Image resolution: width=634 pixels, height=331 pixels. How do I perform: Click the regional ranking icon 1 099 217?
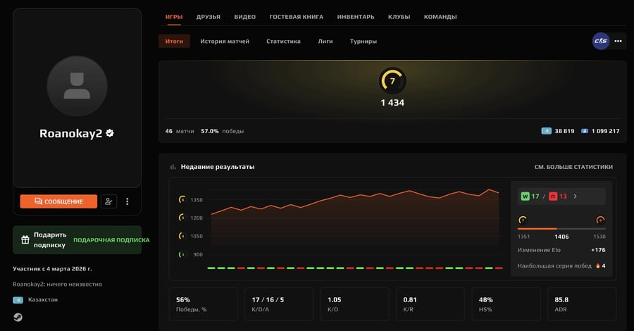[585, 131]
